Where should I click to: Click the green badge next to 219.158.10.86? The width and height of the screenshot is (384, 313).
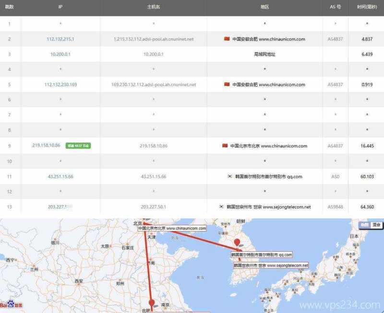click(78, 146)
